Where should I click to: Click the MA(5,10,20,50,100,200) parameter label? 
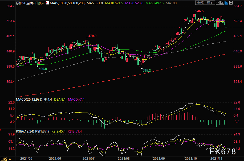click(x=68, y=3)
